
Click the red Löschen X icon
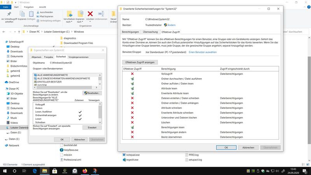tap(90, 14)
